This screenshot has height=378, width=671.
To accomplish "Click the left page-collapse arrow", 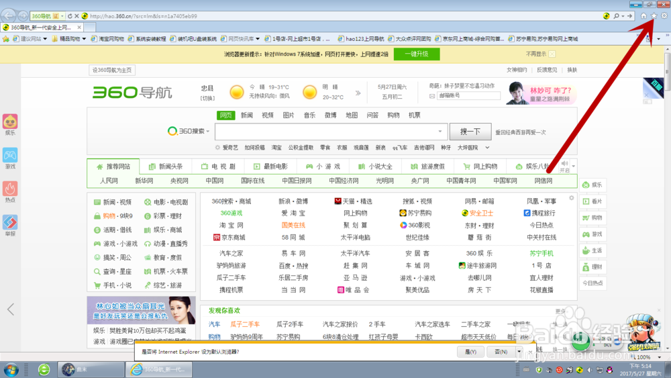I will 11,309.
